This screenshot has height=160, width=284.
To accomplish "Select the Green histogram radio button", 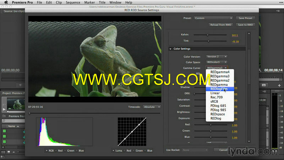I will click(65, 150).
